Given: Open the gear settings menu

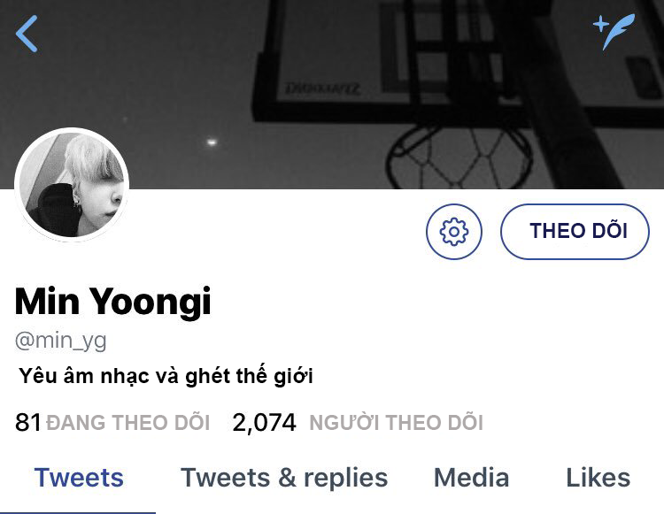Looking at the screenshot, I should 454,232.
